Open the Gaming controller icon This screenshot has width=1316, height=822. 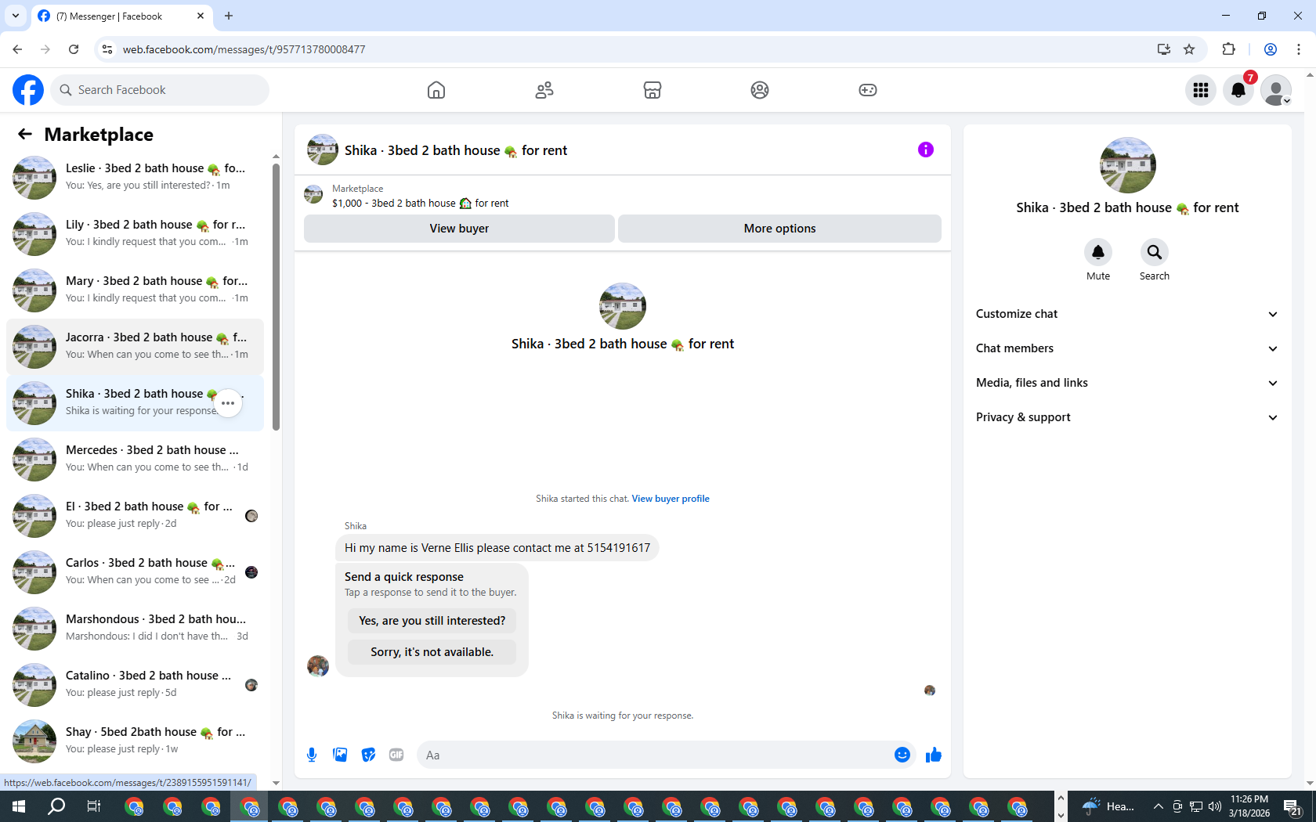click(x=868, y=90)
